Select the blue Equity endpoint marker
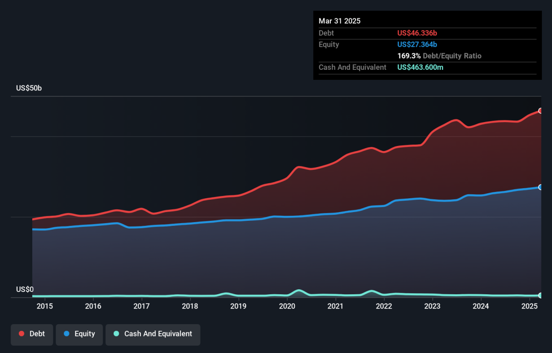 [540, 187]
